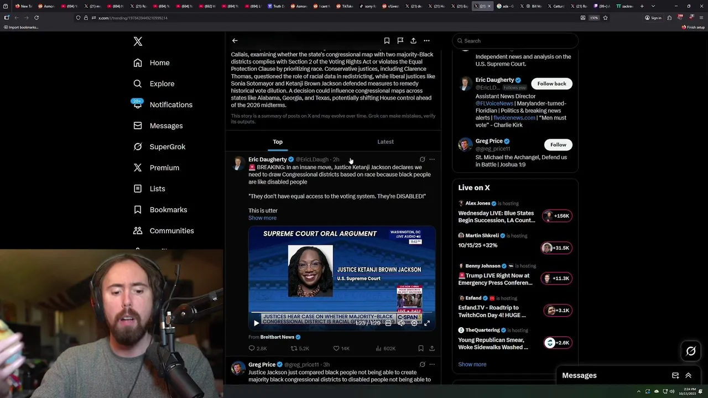Open the floating Grok button
708x398 pixels.
pos(691,351)
